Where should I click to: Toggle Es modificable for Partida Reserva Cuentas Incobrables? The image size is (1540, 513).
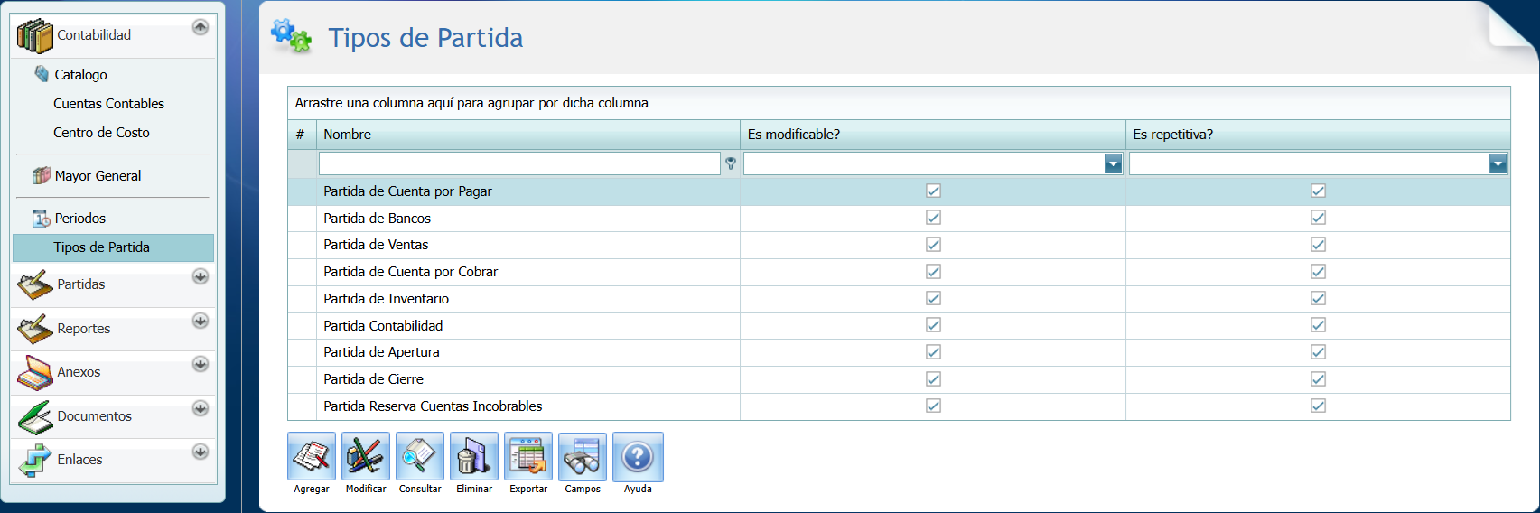point(933,406)
